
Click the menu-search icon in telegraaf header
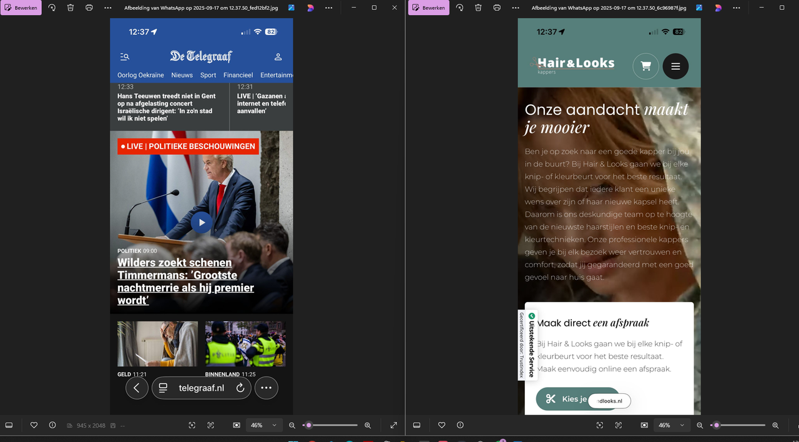pos(124,56)
